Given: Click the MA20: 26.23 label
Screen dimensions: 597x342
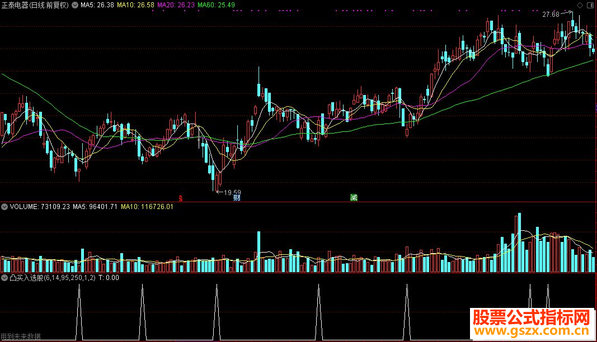Looking at the screenshot, I should click(x=176, y=5).
